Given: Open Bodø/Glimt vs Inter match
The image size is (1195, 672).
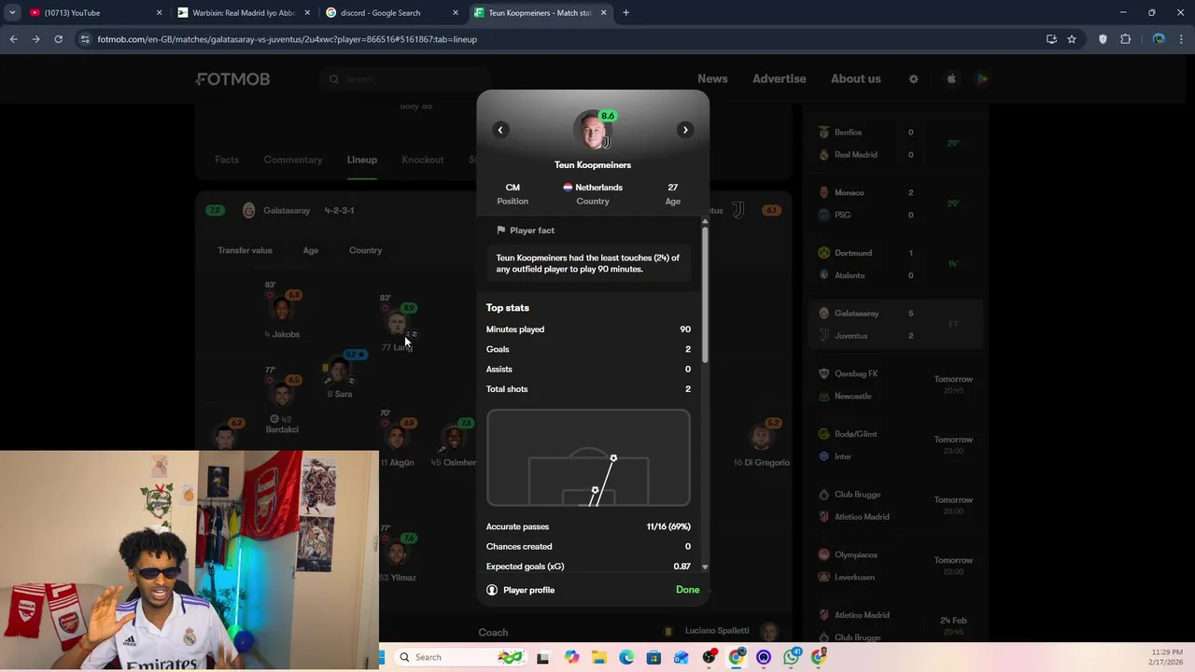Looking at the screenshot, I should (x=896, y=445).
